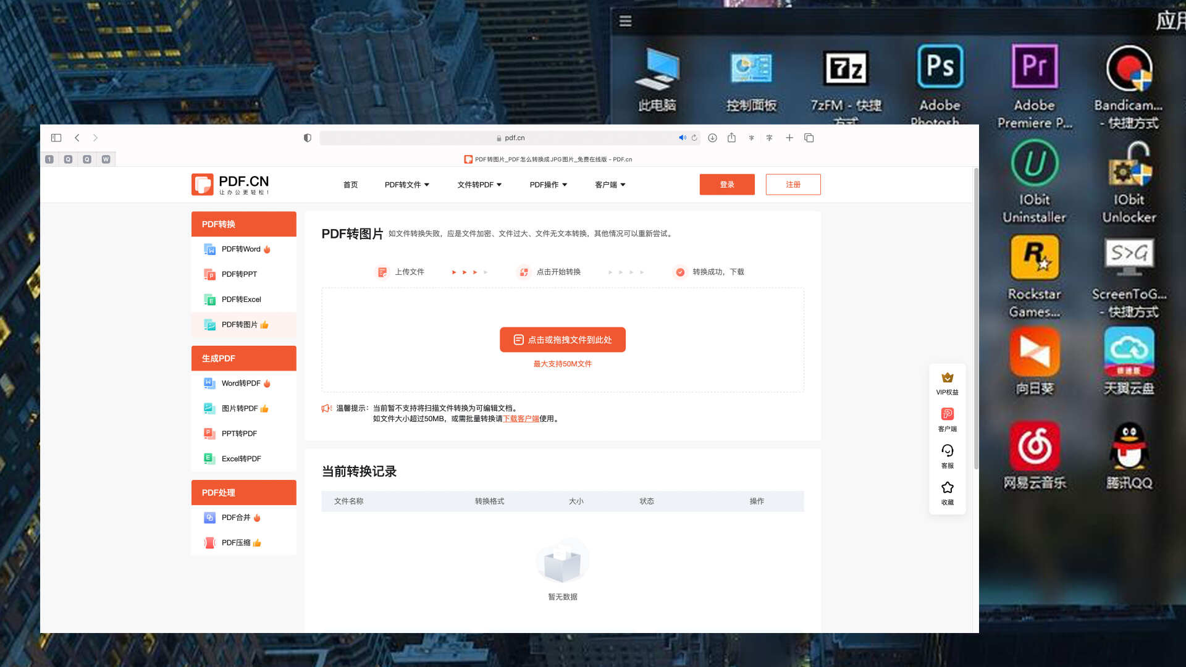Click the 最大支持50M文件 text
This screenshot has width=1186, height=667.
tap(563, 364)
